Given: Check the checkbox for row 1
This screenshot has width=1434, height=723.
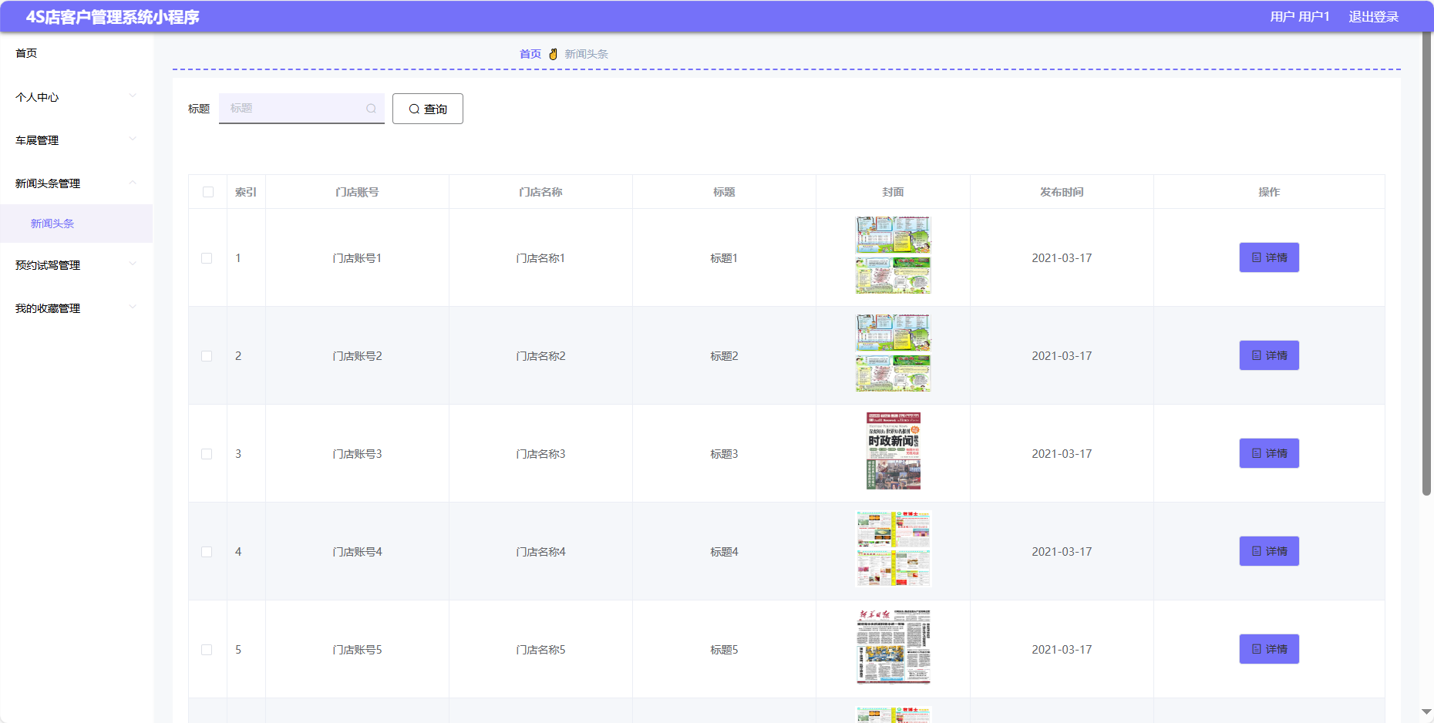Looking at the screenshot, I should (207, 258).
